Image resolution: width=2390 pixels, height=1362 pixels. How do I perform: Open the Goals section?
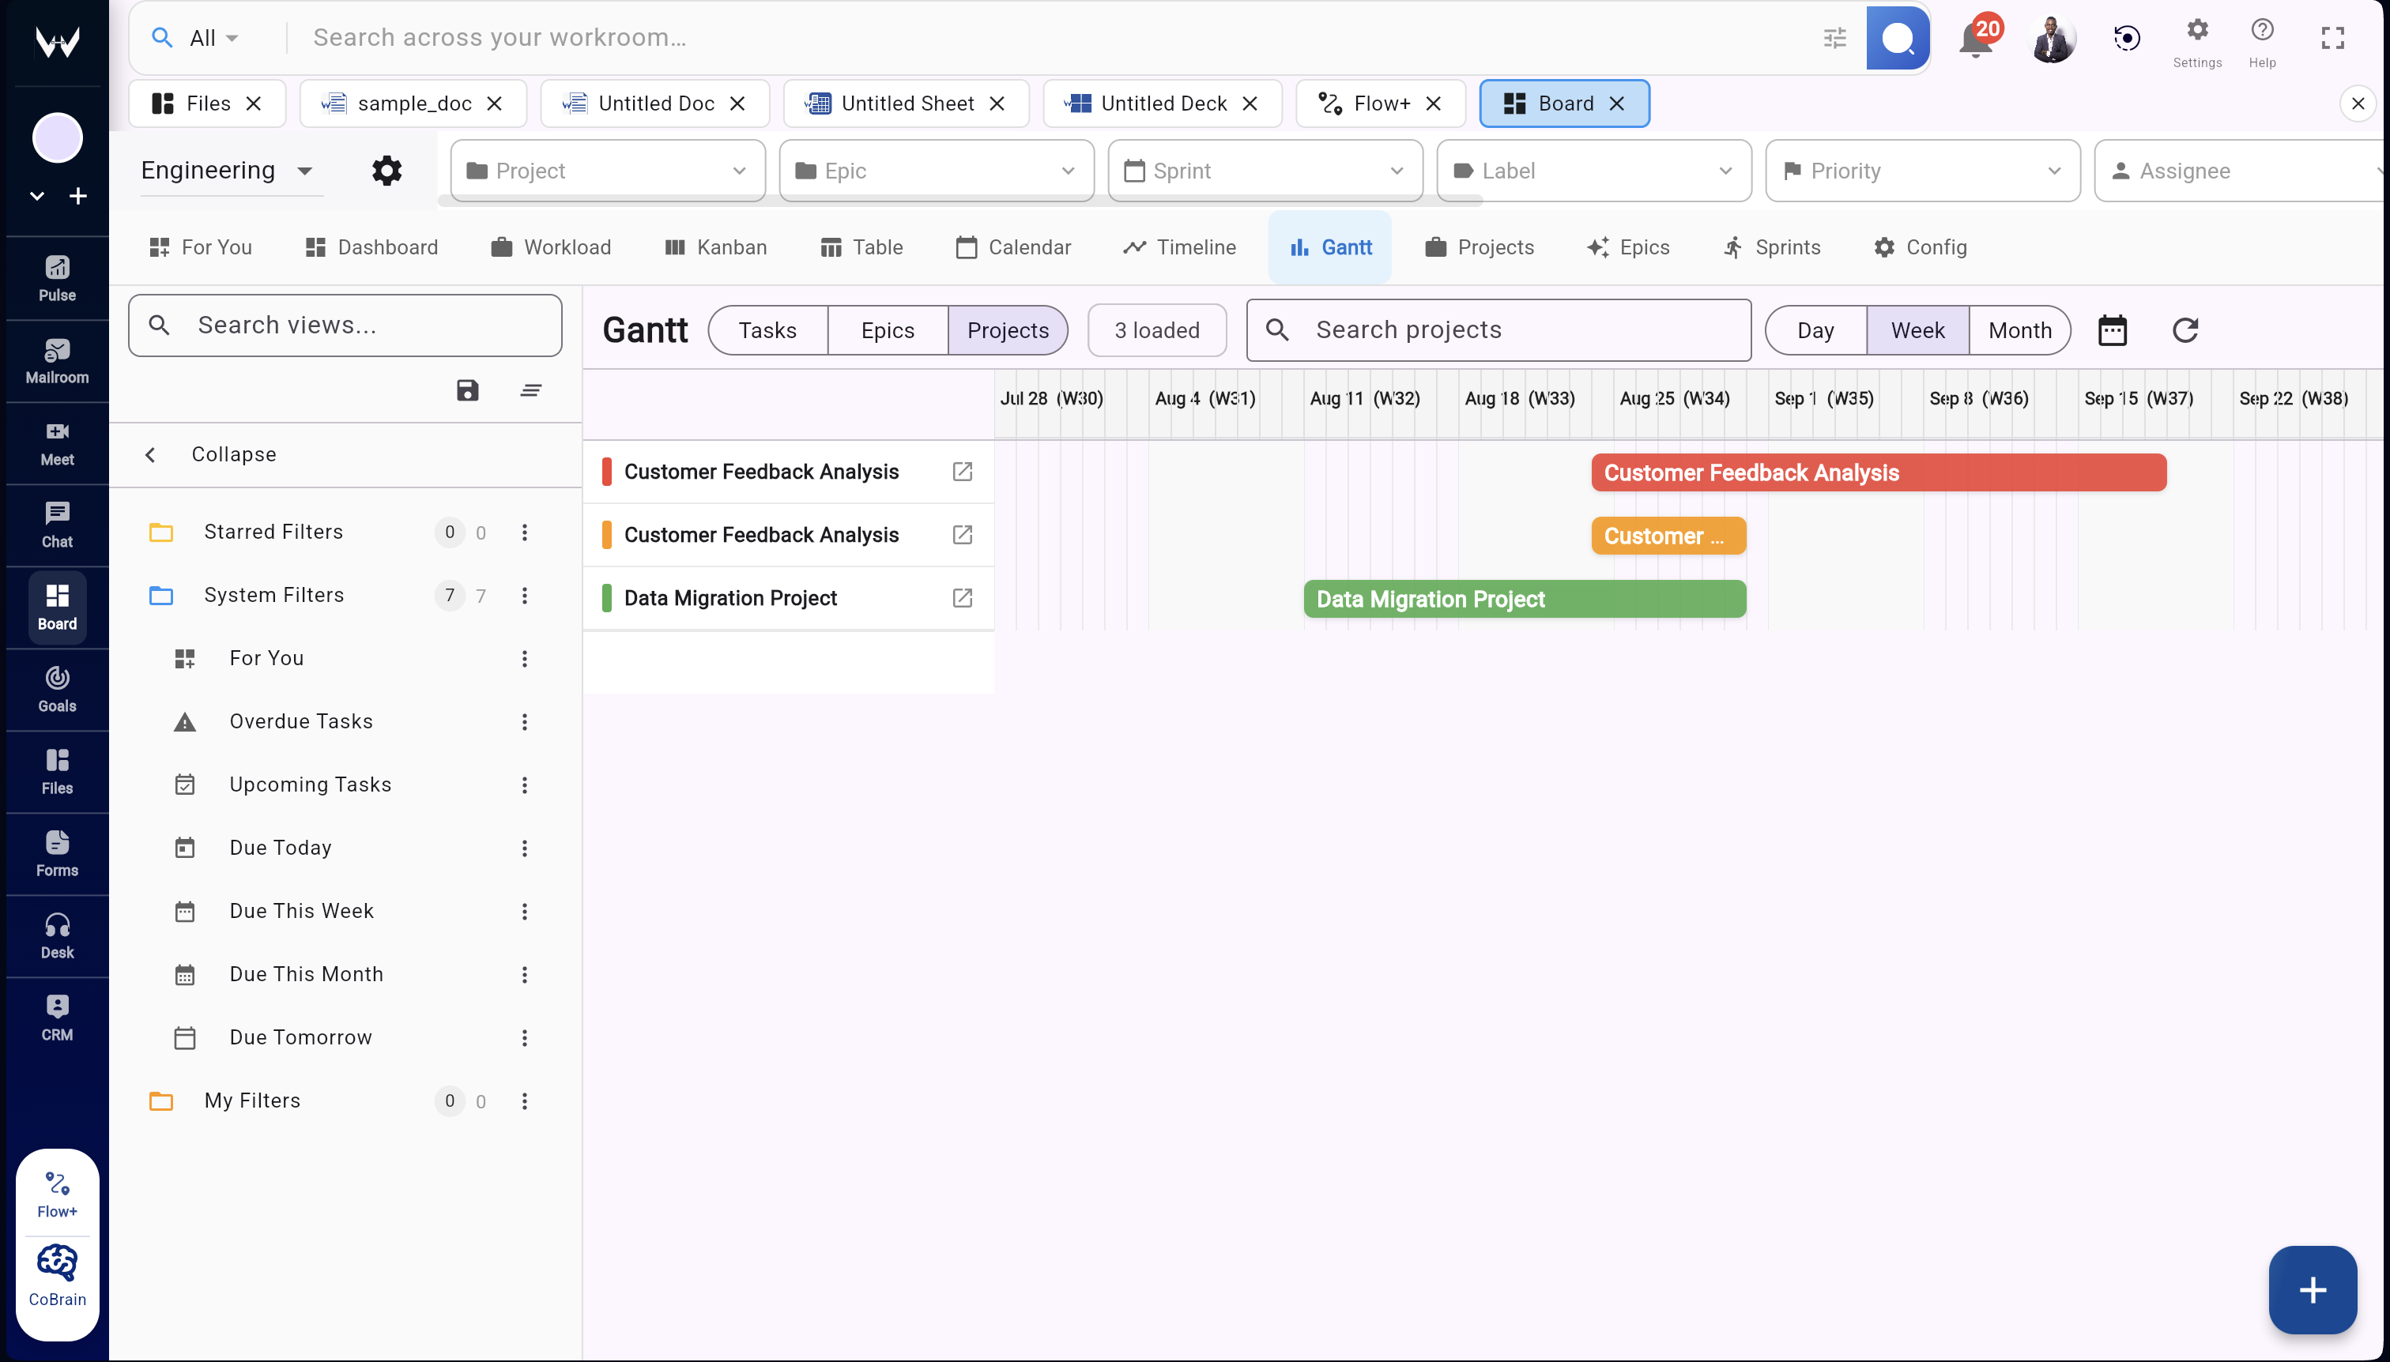click(x=56, y=690)
